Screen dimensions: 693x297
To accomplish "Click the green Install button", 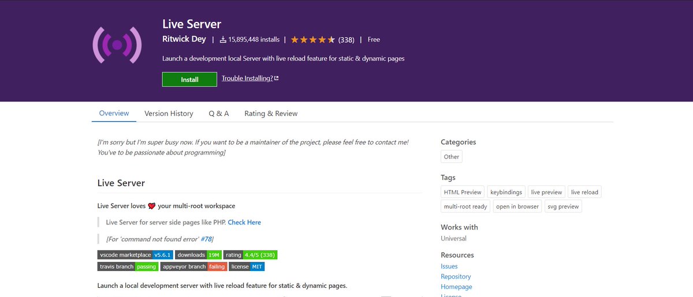I will click(x=189, y=80).
